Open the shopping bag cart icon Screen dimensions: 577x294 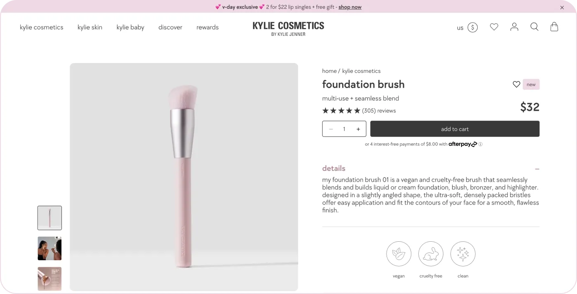[554, 26]
